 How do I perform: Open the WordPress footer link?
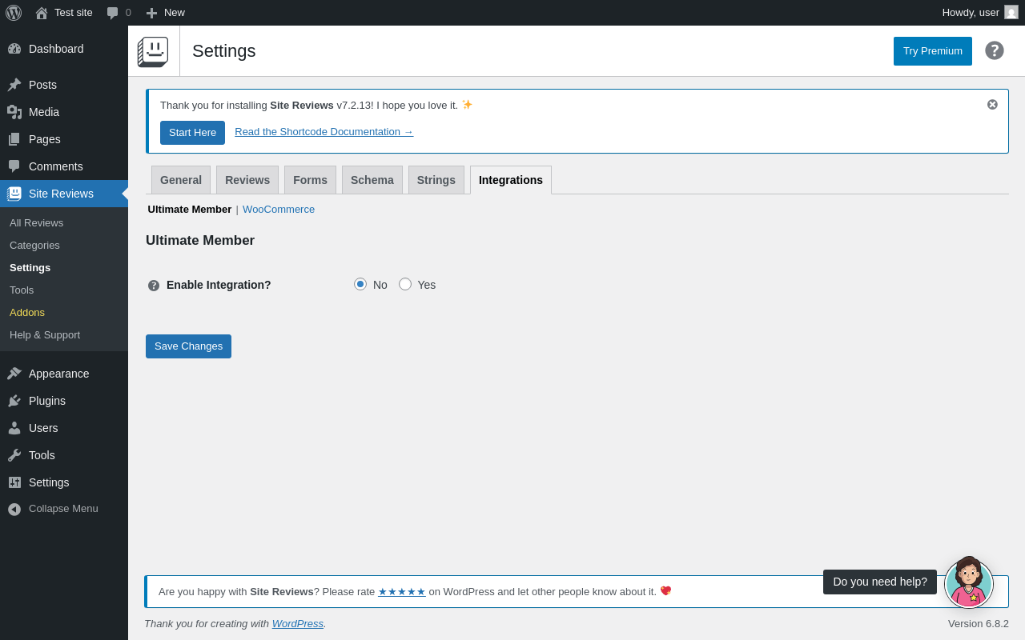pos(298,623)
